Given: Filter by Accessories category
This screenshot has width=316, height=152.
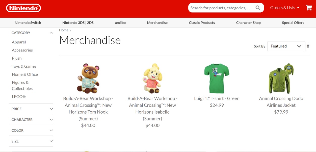Looking at the screenshot, I should pos(22,50).
